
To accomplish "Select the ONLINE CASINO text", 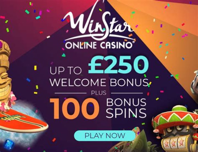I will coord(99,45).
